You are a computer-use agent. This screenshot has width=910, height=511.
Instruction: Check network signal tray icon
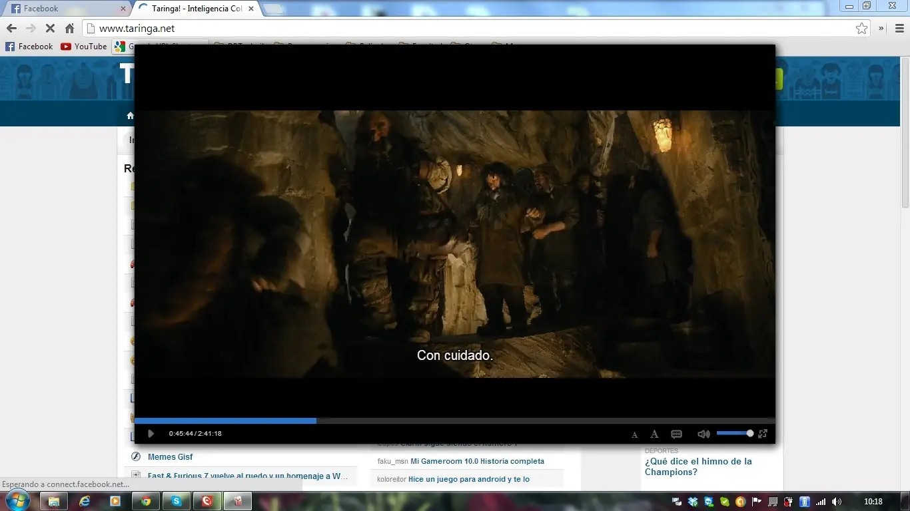coord(821,502)
